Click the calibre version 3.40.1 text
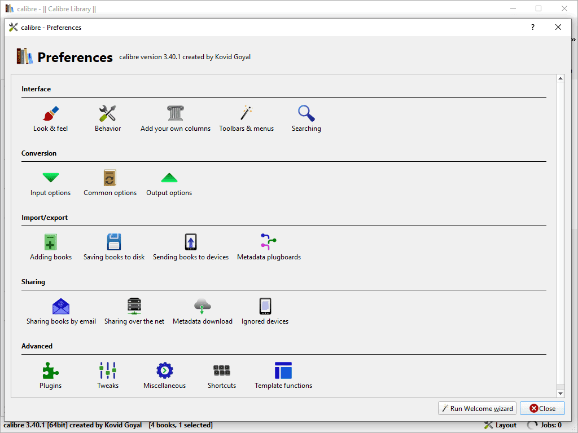The image size is (578, 433). 185,57
